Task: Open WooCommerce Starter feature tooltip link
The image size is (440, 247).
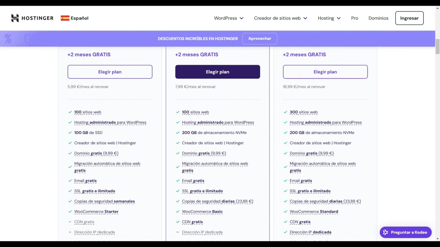Action: click(x=96, y=212)
